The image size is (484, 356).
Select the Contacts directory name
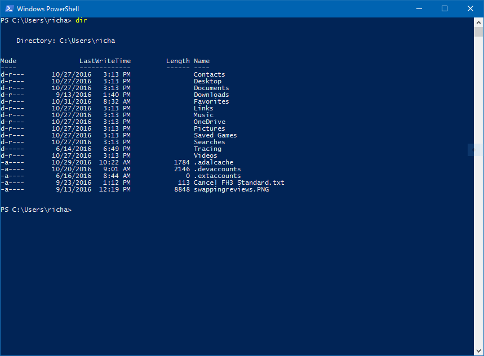click(x=208, y=74)
